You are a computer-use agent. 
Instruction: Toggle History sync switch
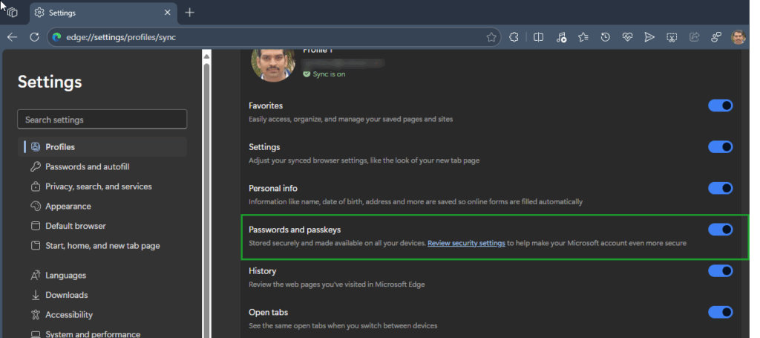(720, 271)
